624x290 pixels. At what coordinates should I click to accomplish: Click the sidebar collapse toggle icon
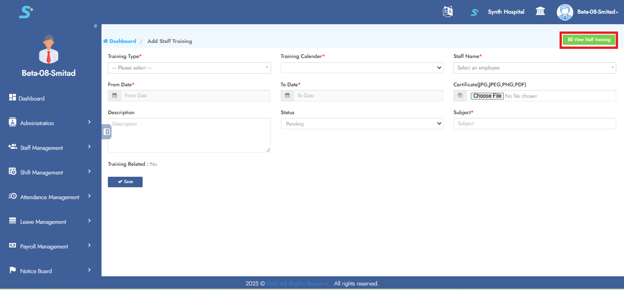[x=107, y=132]
